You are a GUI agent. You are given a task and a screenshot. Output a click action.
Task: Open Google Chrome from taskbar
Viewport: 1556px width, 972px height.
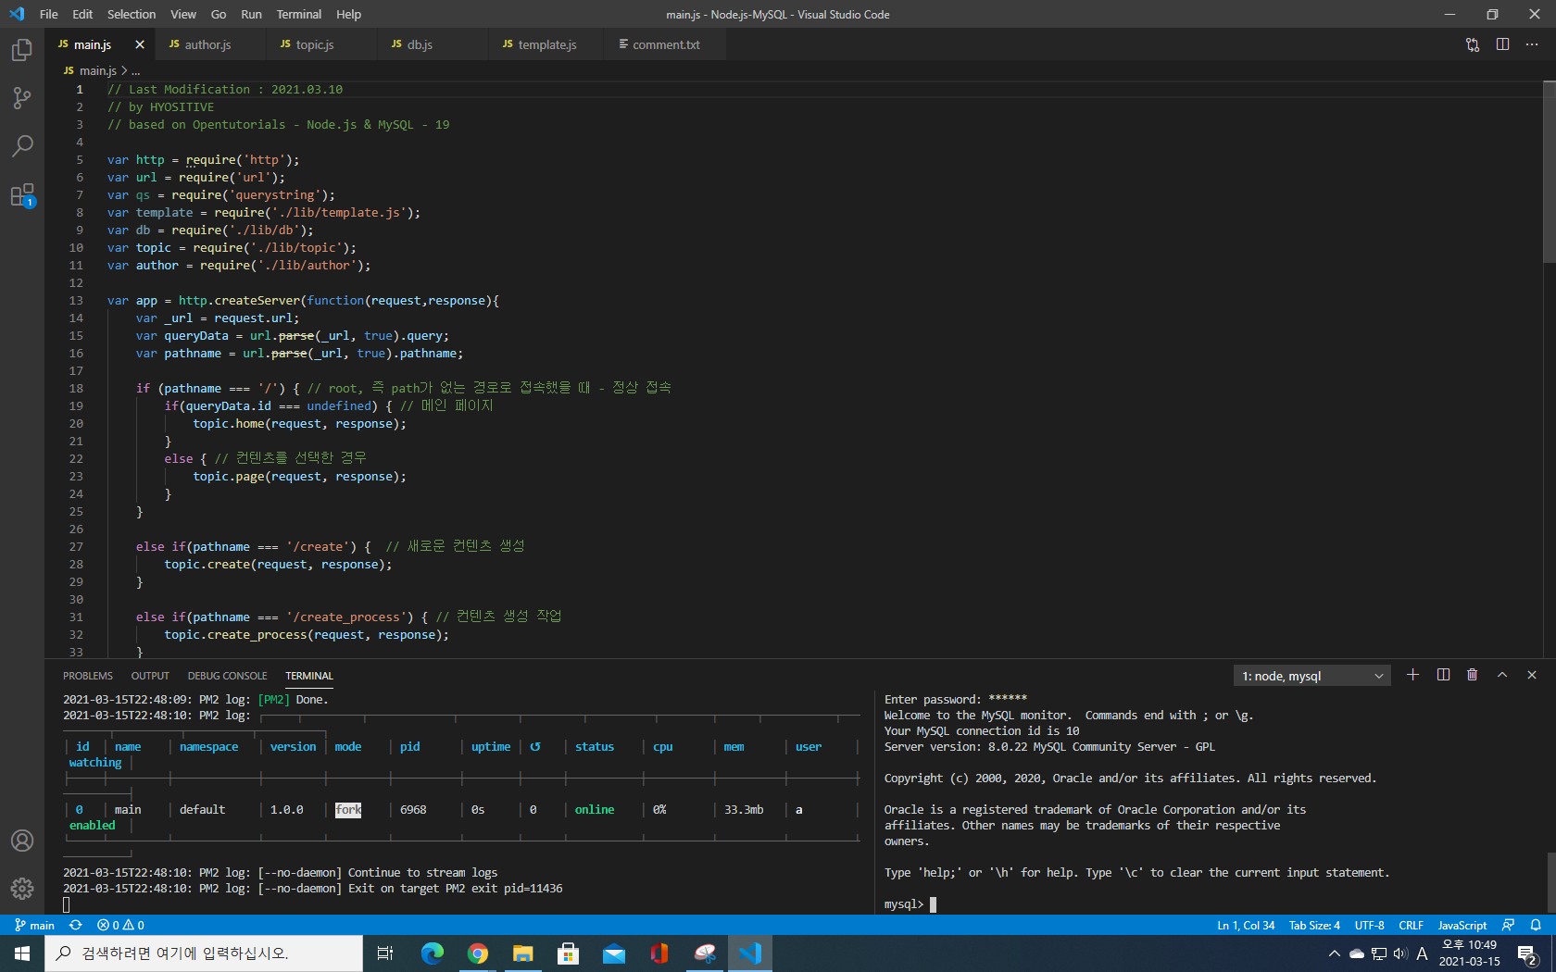coord(478,953)
